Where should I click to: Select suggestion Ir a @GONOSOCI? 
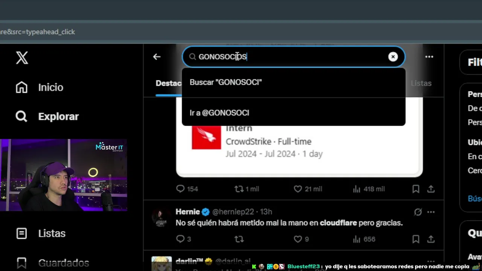[293, 113]
